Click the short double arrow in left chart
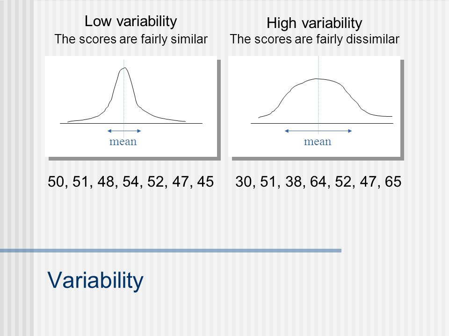The image size is (449, 336). [124, 131]
